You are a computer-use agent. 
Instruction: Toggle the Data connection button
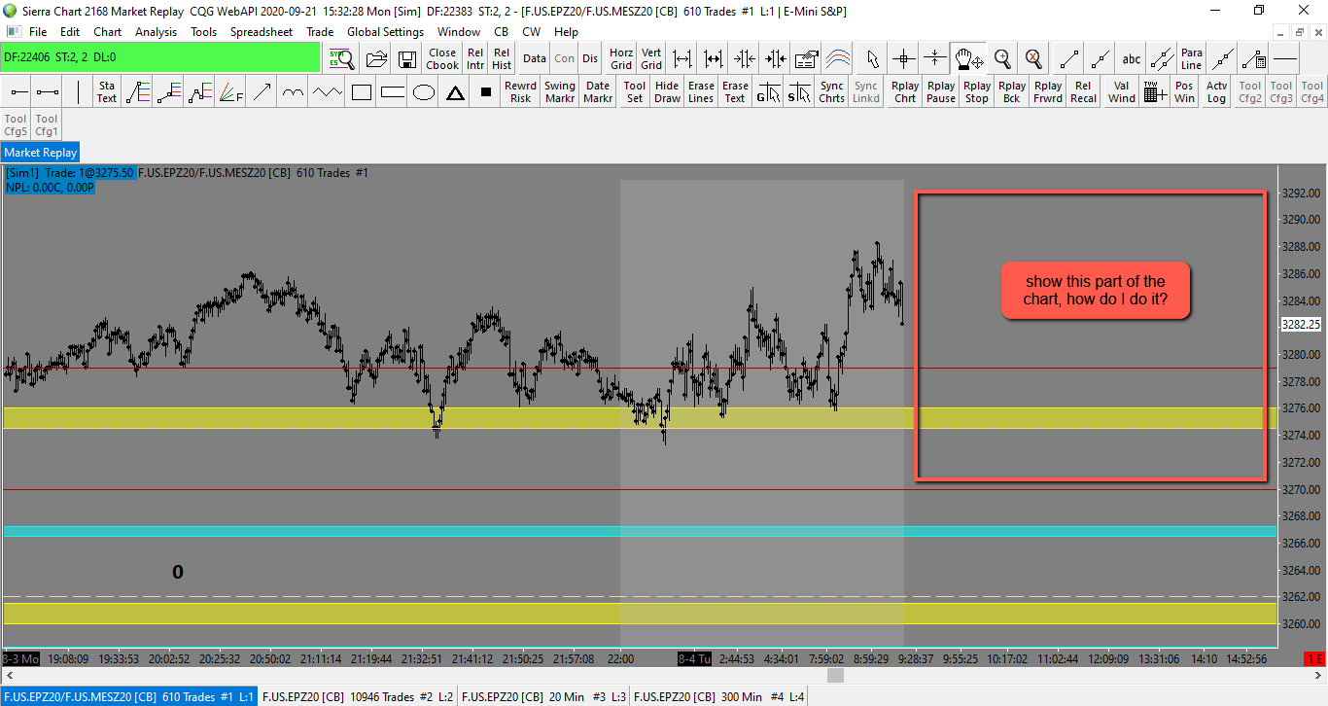point(535,58)
